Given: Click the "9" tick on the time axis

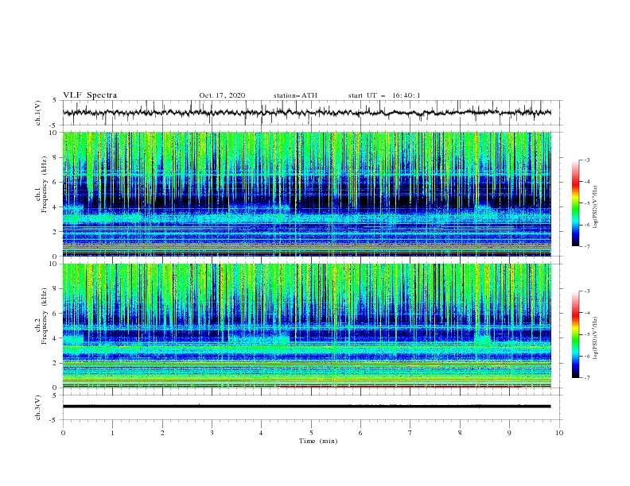Looking at the screenshot, I should click(509, 433).
